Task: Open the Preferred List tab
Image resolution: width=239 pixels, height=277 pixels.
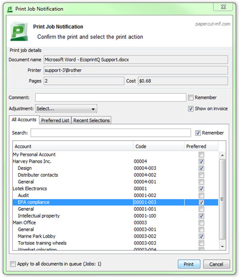Action: [55, 120]
